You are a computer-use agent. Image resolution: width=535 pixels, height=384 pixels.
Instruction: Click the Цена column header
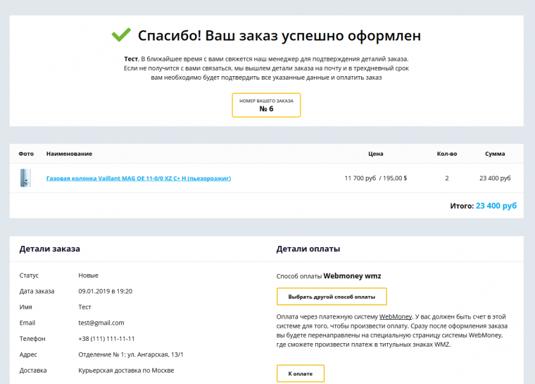coord(375,154)
